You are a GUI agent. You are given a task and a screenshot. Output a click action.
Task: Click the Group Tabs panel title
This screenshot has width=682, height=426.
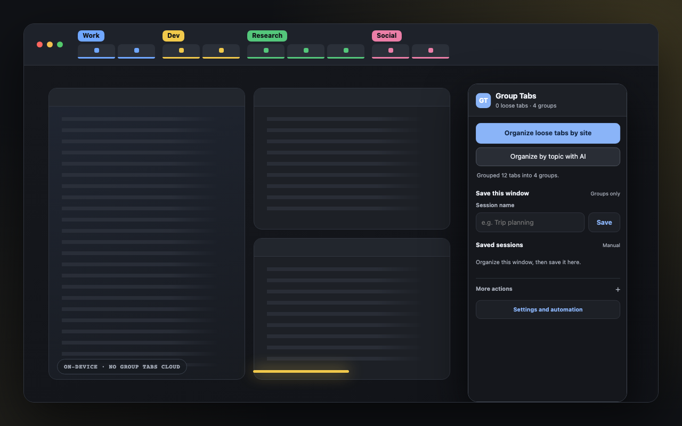pyautogui.click(x=516, y=96)
